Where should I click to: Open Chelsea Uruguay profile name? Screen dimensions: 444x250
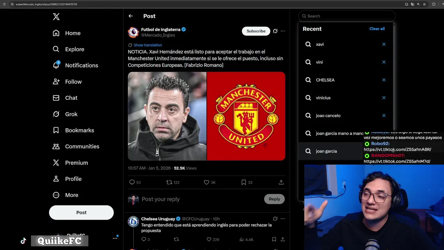pyautogui.click(x=158, y=219)
